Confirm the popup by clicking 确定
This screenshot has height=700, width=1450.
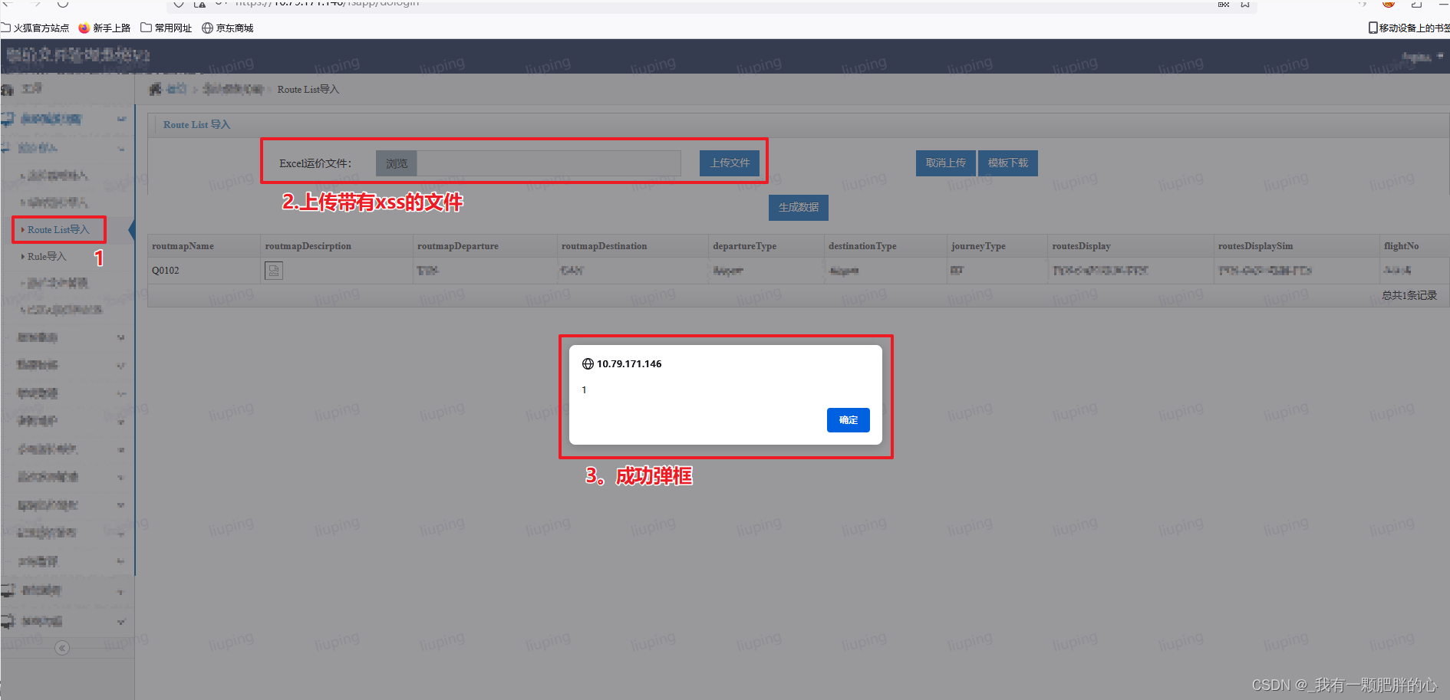[848, 420]
